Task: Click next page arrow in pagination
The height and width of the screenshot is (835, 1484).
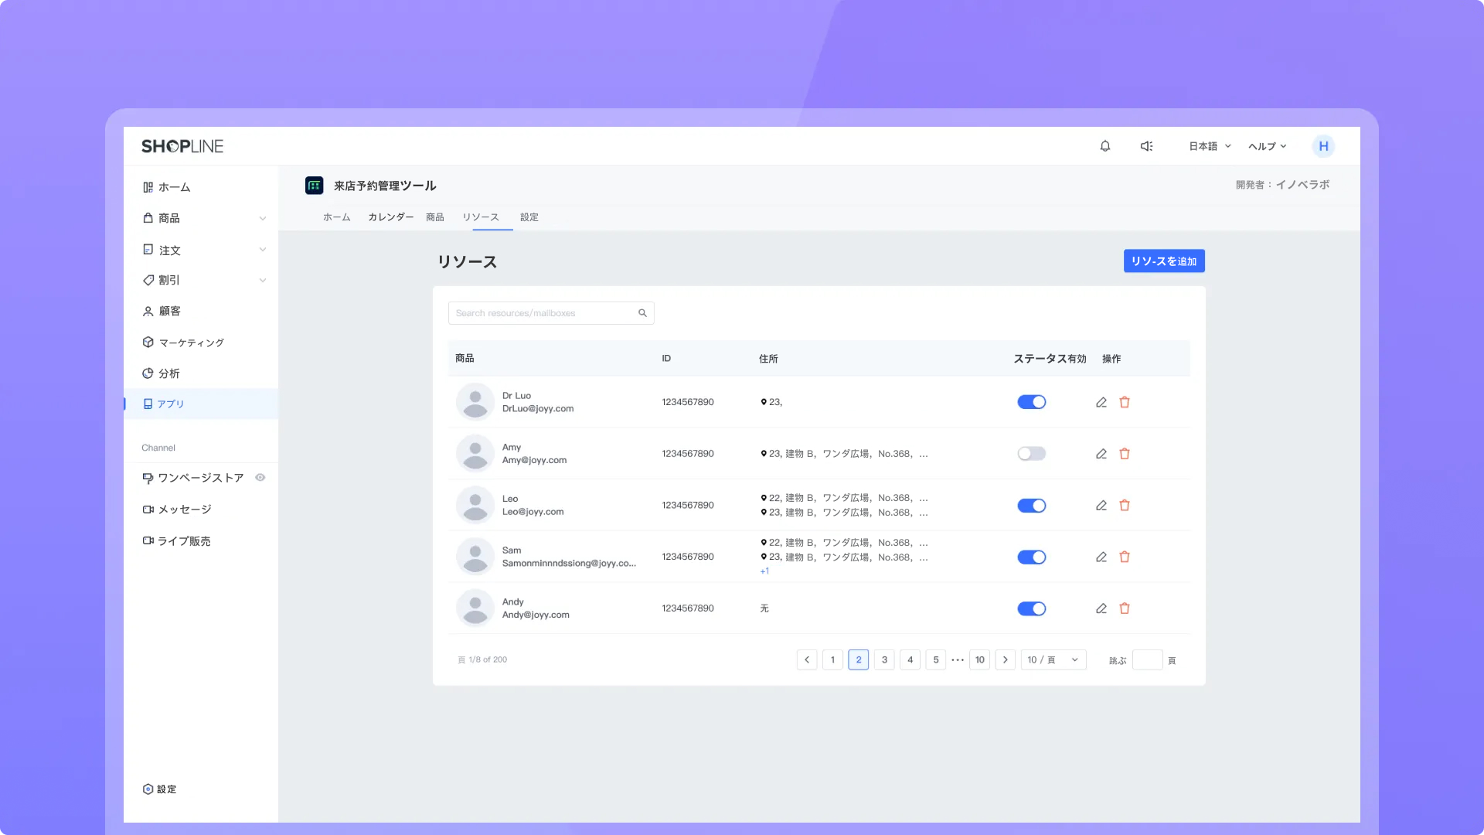Action: pyautogui.click(x=1005, y=659)
